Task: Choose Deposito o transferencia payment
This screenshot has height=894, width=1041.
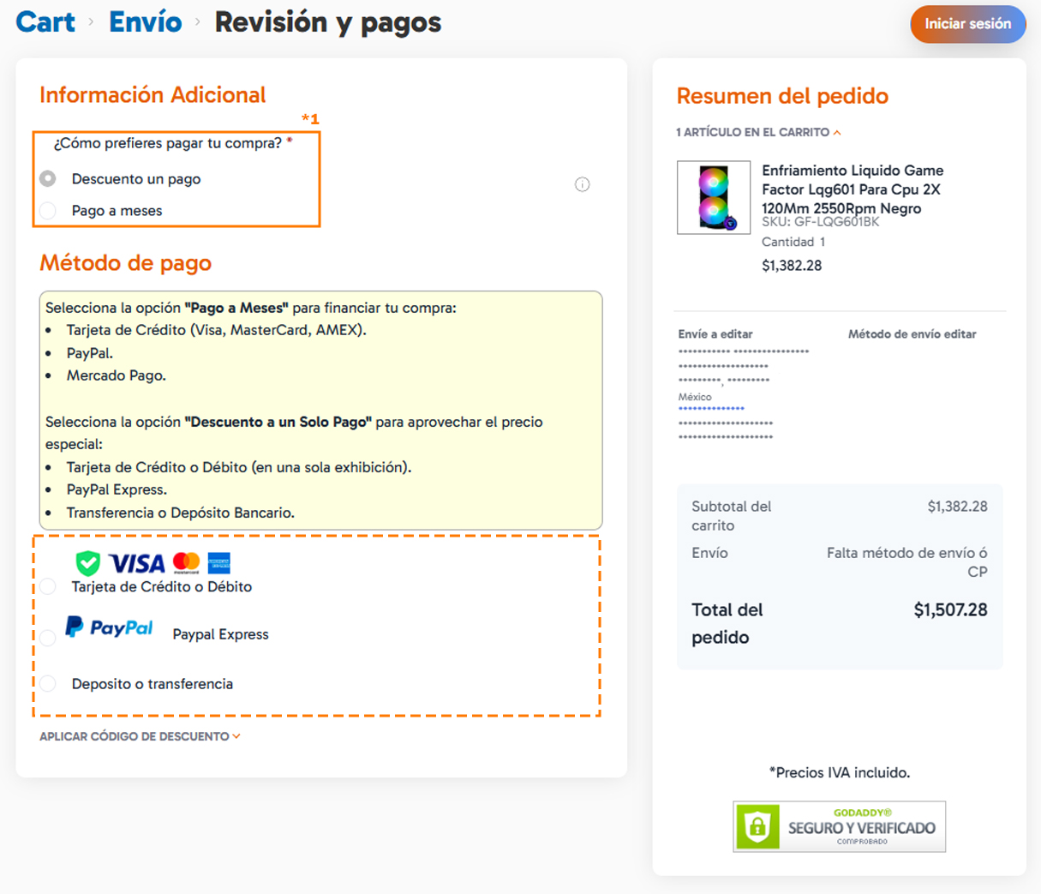Action: tap(48, 683)
